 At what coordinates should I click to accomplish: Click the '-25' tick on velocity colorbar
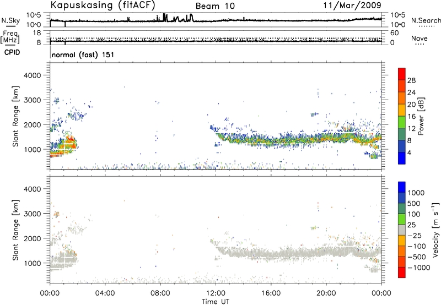(x=415, y=235)
